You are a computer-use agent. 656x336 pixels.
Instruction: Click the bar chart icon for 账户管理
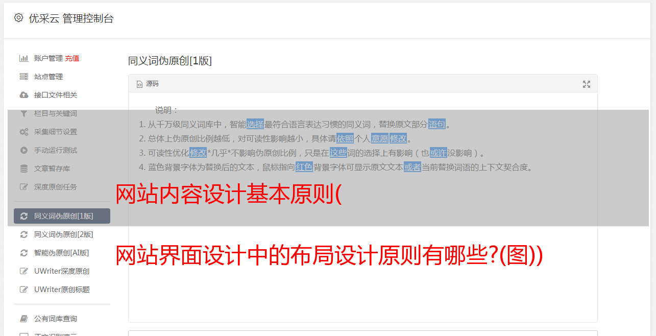pos(23,58)
